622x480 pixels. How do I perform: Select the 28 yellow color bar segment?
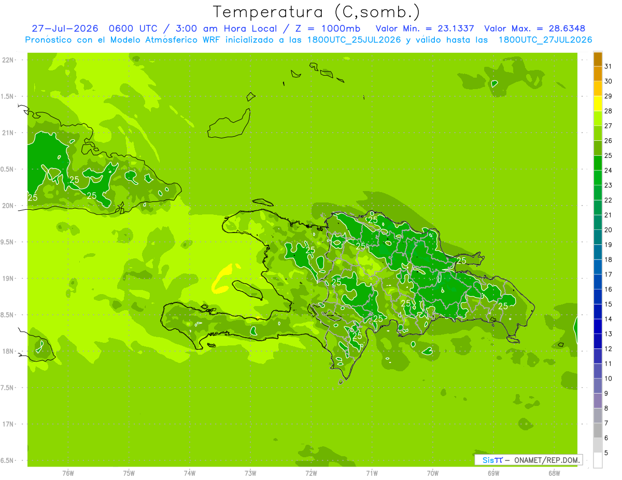tap(598, 104)
